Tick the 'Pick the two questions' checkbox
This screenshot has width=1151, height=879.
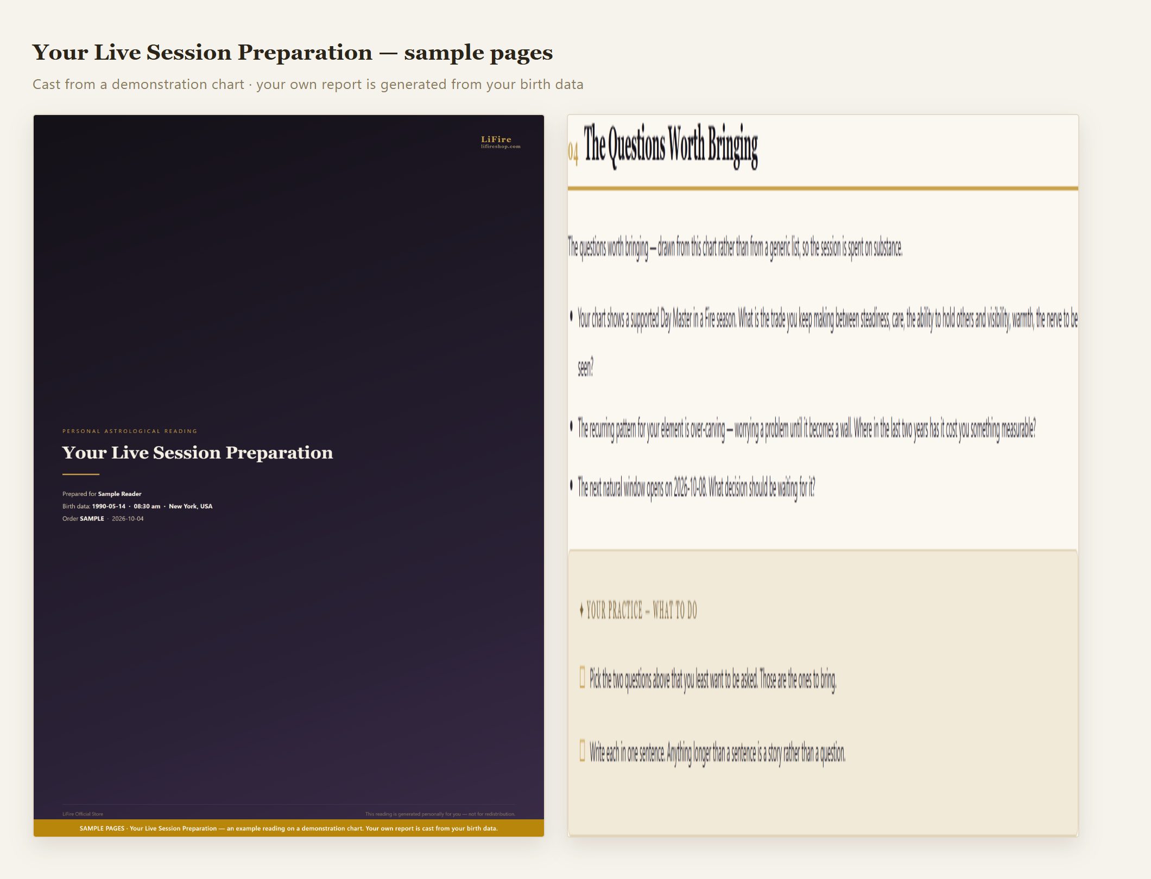pos(582,677)
